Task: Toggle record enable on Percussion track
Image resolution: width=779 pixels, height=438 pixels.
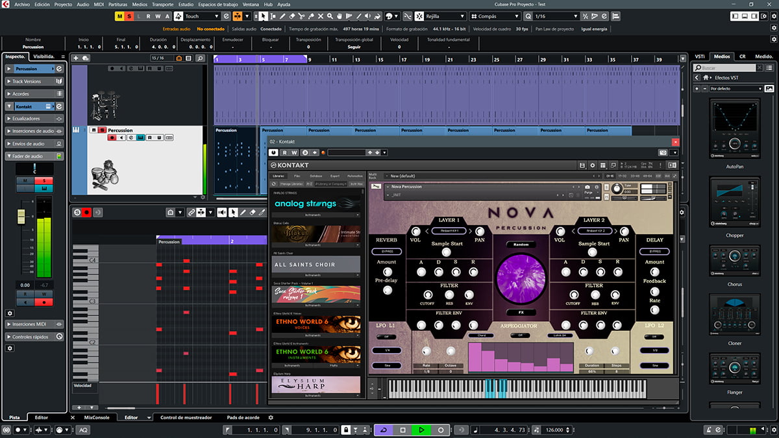Action: point(112,138)
